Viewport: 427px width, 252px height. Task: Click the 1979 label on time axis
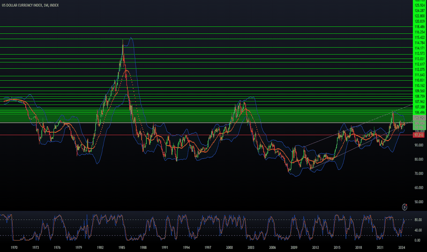coord(79,247)
